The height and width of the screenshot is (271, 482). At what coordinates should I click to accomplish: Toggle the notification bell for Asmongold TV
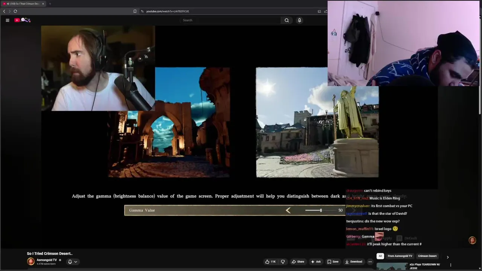tap(70, 262)
